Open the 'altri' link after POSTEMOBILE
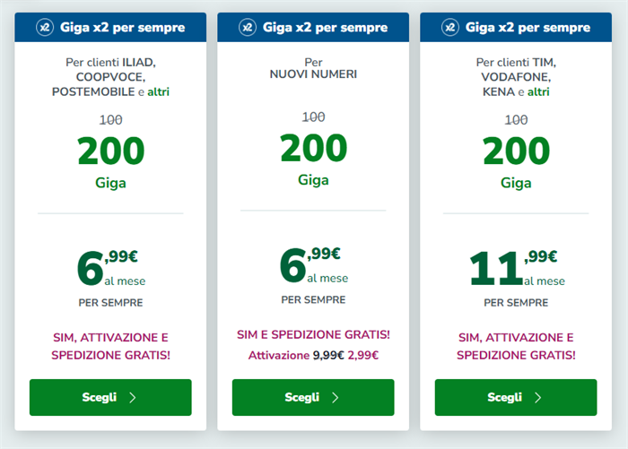The height and width of the screenshot is (449, 628). click(x=158, y=92)
